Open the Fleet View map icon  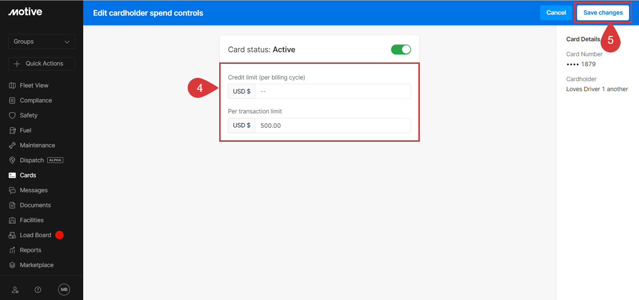click(12, 85)
